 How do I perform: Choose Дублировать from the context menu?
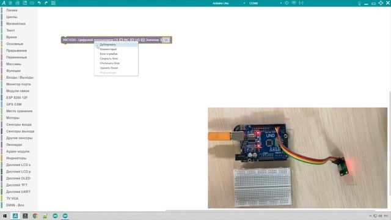(x=116, y=45)
